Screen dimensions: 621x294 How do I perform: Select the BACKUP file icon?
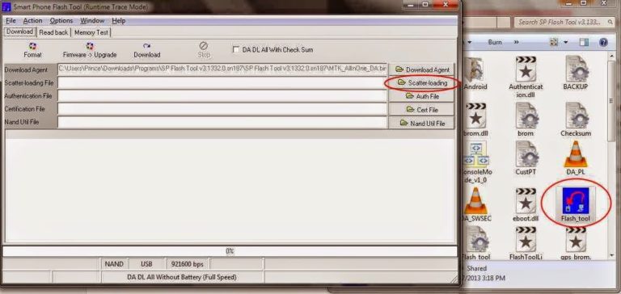pyautogui.click(x=576, y=69)
